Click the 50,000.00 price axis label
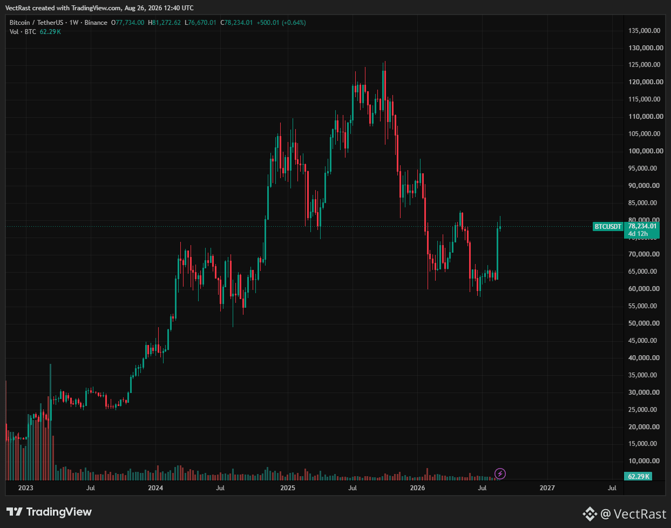Image resolution: width=671 pixels, height=528 pixels. [x=645, y=323]
